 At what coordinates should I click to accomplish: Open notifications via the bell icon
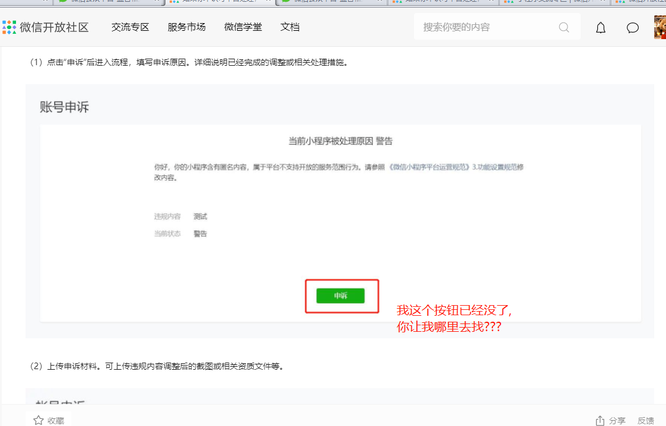click(601, 28)
